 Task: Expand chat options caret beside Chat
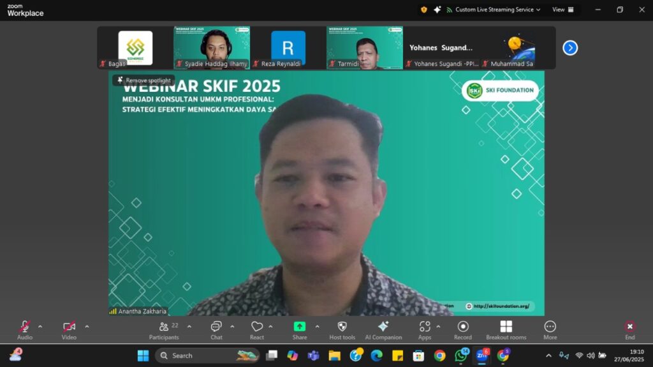click(x=232, y=327)
